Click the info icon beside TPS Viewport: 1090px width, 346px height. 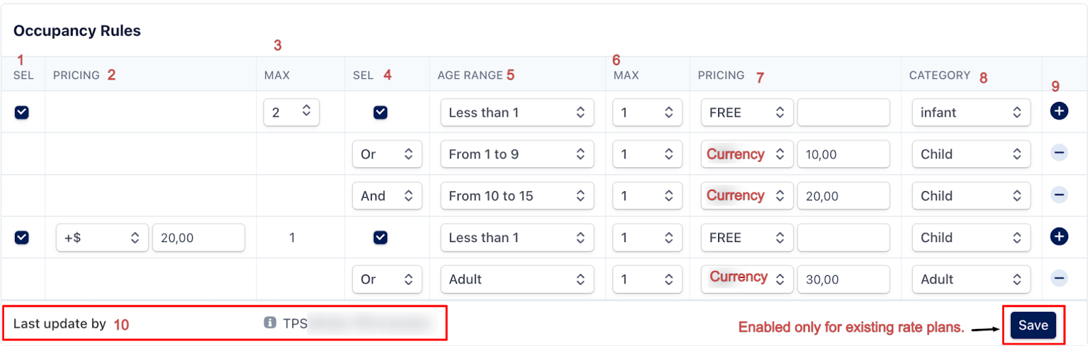tap(270, 323)
